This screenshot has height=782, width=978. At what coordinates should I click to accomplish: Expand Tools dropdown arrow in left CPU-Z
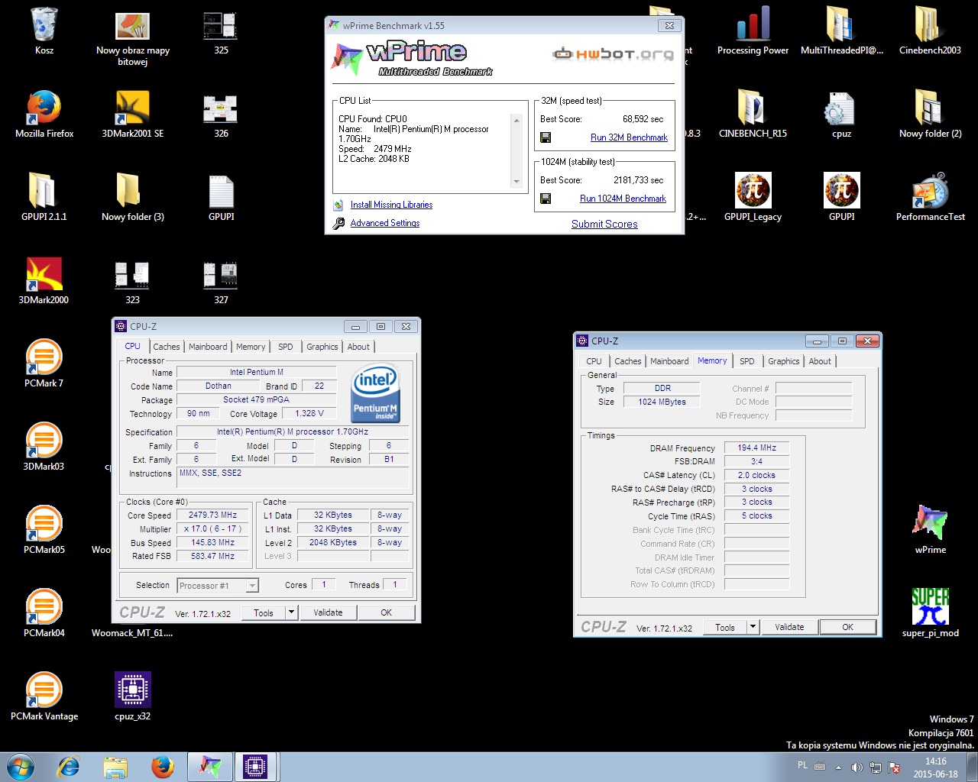point(291,612)
